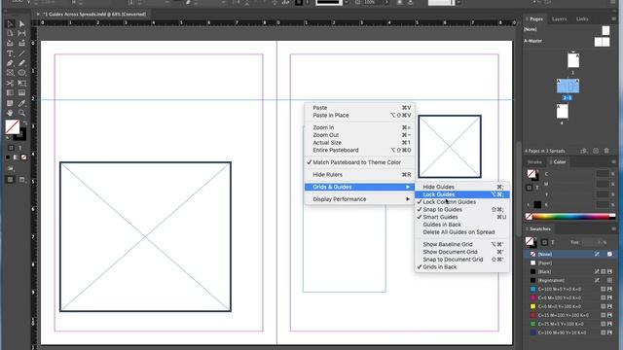Select page 1 thumbnail in Pages panel
623x350 pixels.
573,60
